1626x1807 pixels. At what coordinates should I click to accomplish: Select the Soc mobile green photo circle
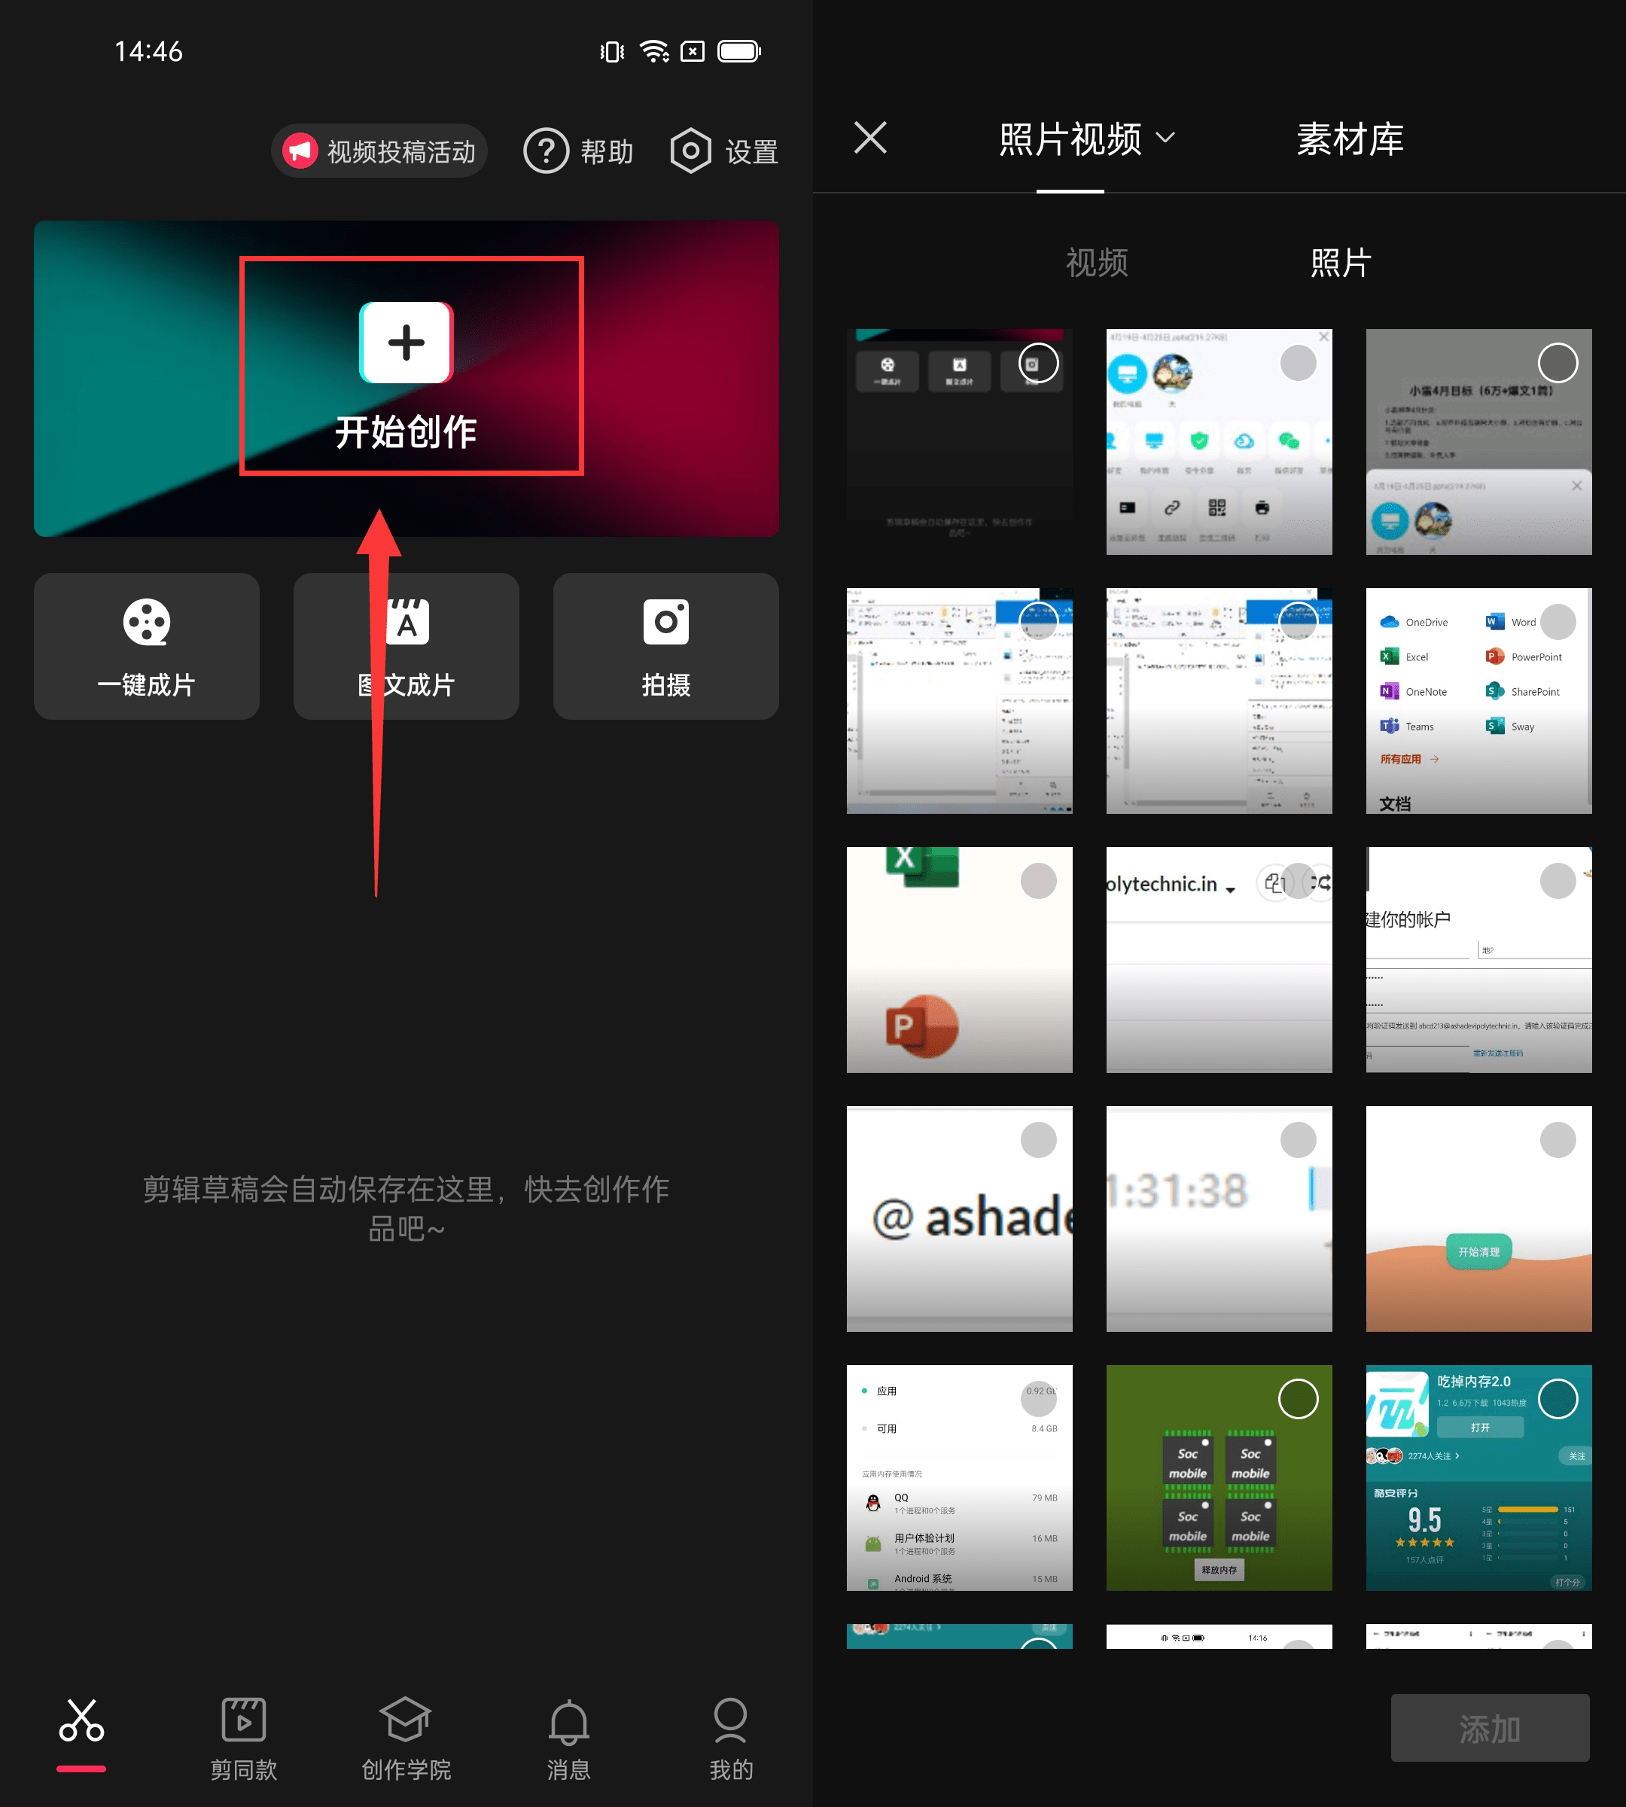coord(1298,1399)
